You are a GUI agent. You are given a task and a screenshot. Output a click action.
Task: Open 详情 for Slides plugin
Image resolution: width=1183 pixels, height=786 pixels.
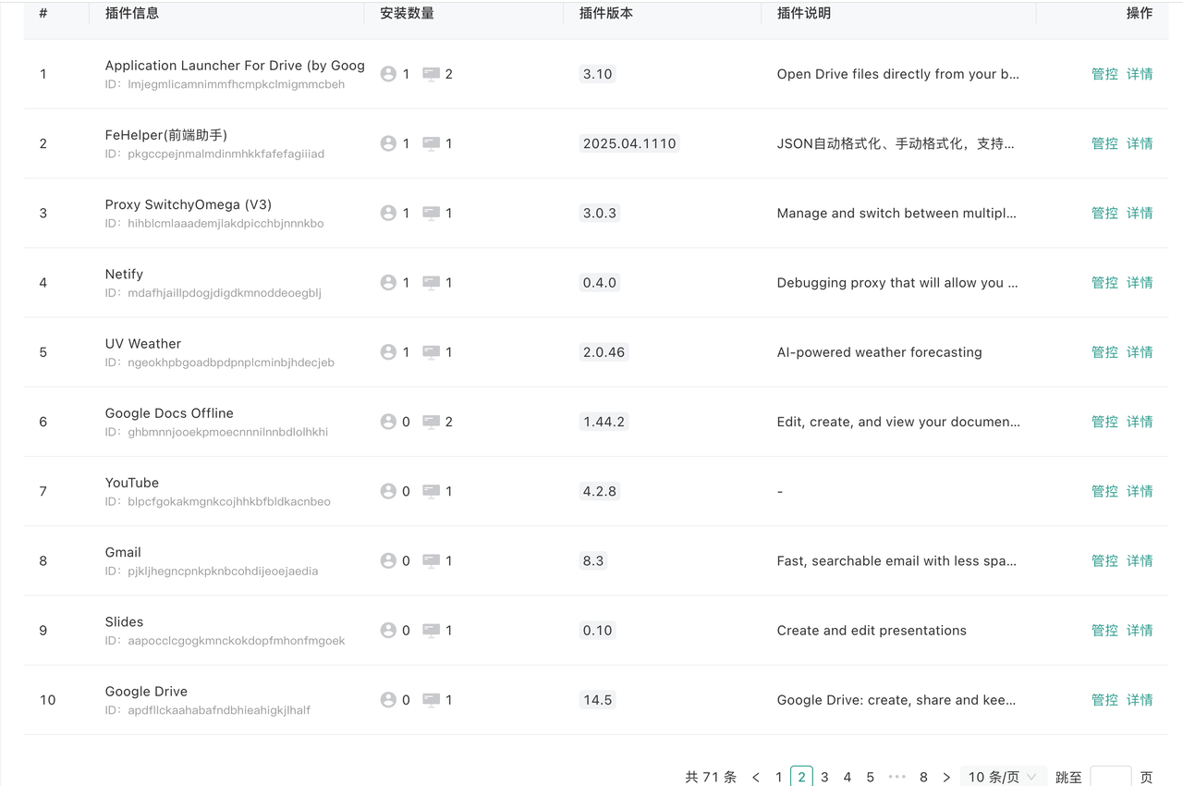[x=1140, y=631]
